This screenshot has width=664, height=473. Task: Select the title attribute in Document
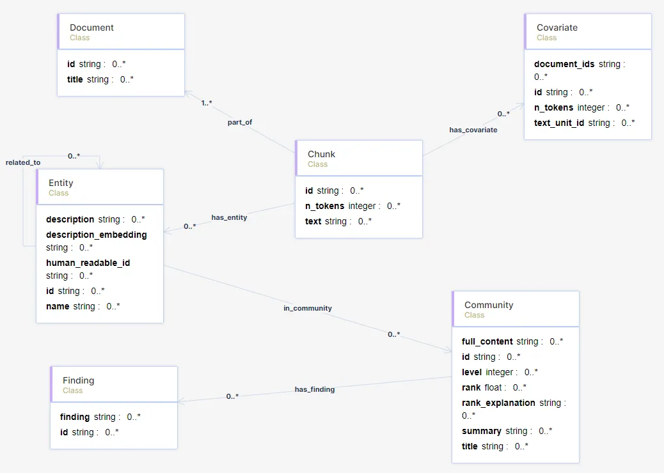coord(100,79)
